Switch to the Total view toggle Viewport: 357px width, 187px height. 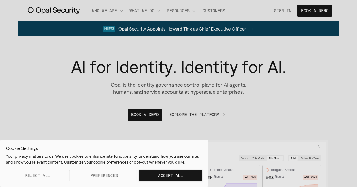(293, 158)
